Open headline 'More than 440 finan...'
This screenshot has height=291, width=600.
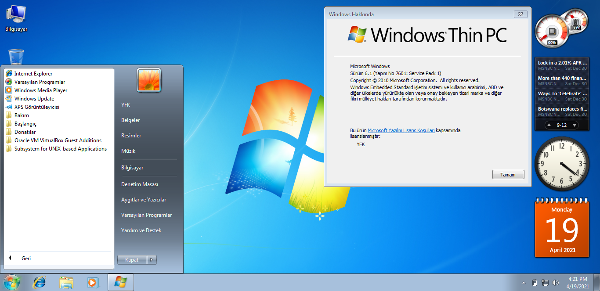coord(562,81)
